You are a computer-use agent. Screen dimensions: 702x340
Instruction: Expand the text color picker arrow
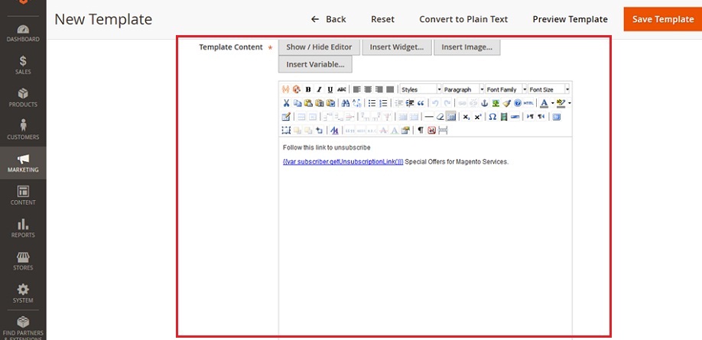pyautogui.click(x=553, y=103)
